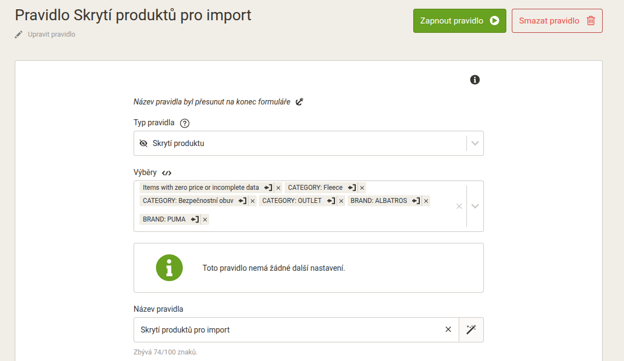Click the 'Zapnout pravidlo' button
The height and width of the screenshot is (361, 624).
point(460,21)
